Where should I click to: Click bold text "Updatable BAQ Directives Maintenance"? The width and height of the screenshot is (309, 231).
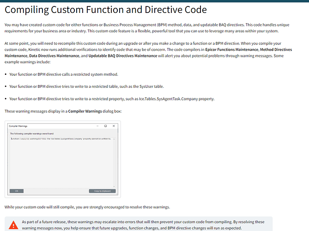[x=123, y=56]
